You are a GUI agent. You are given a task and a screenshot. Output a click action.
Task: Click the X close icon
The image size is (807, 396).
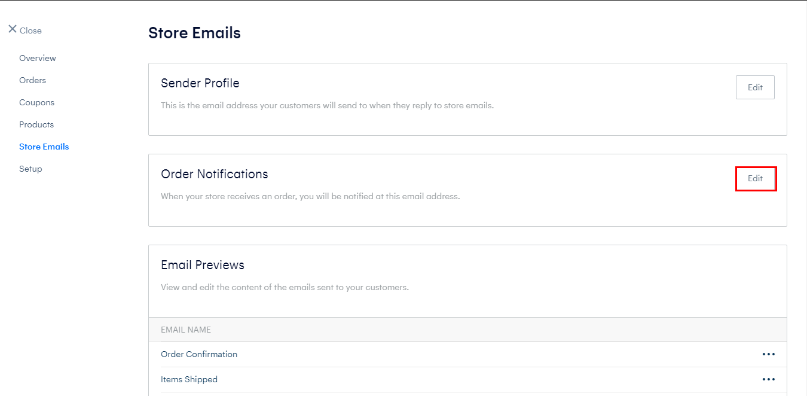coord(12,29)
